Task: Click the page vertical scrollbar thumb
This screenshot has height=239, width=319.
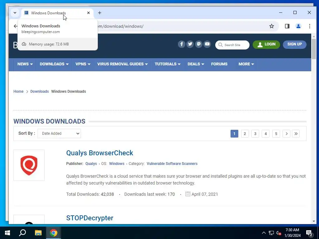Action: coord(314,49)
